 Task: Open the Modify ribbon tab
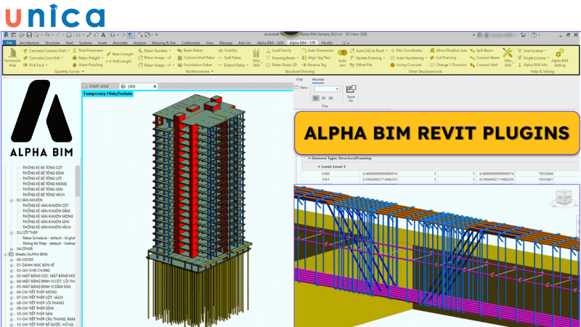327,43
